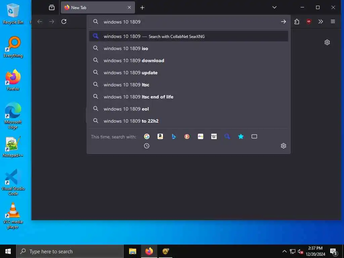Select suggestion windows 10 1809 download

[x=189, y=60]
